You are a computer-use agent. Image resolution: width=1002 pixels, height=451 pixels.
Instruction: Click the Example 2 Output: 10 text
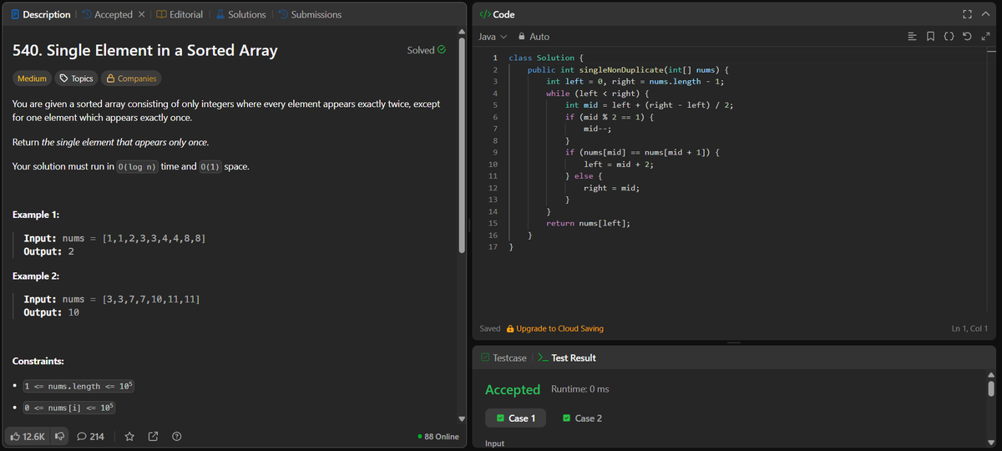[52, 312]
